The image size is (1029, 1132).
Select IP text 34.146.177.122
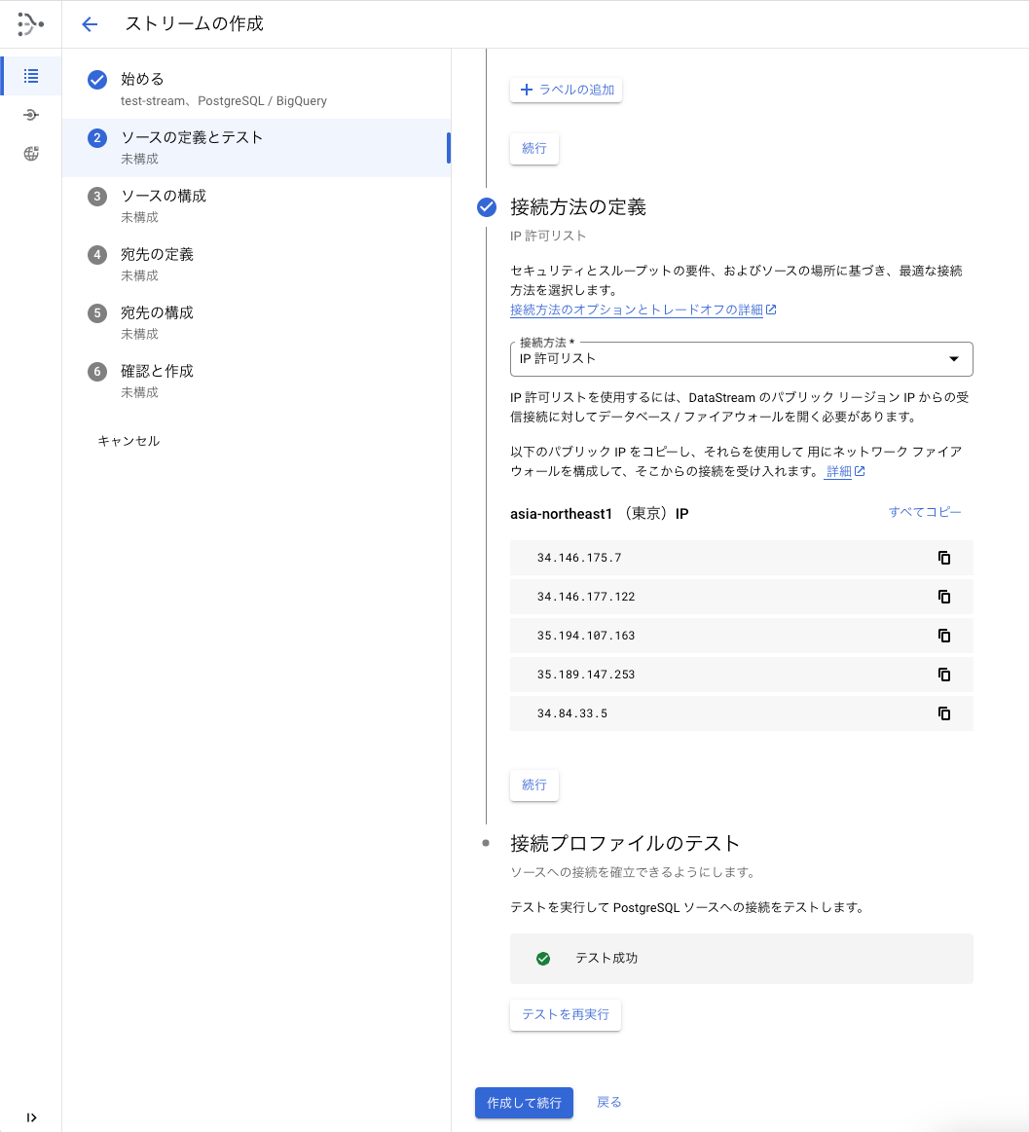click(x=586, y=597)
